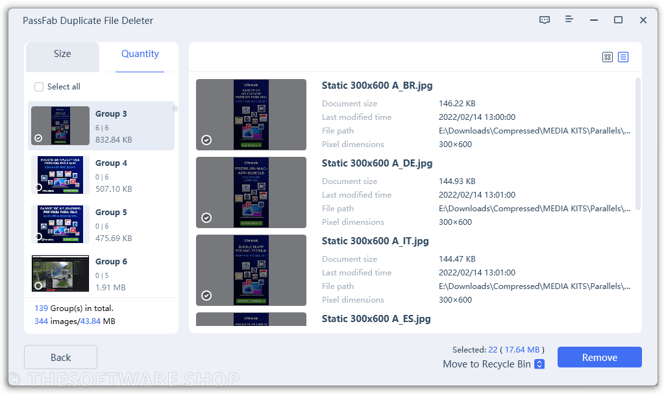Click the Group 4 label
The width and height of the screenshot is (666, 394).
click(111, 163)
